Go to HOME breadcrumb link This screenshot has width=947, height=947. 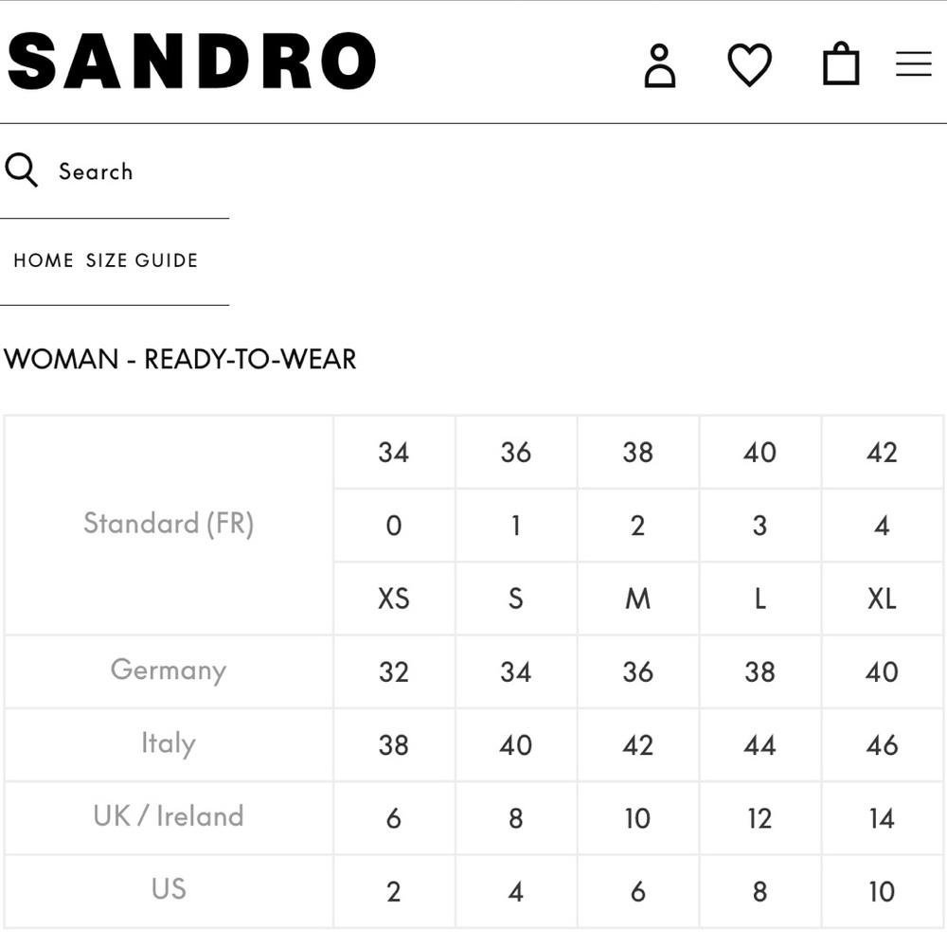click(44, 260)
